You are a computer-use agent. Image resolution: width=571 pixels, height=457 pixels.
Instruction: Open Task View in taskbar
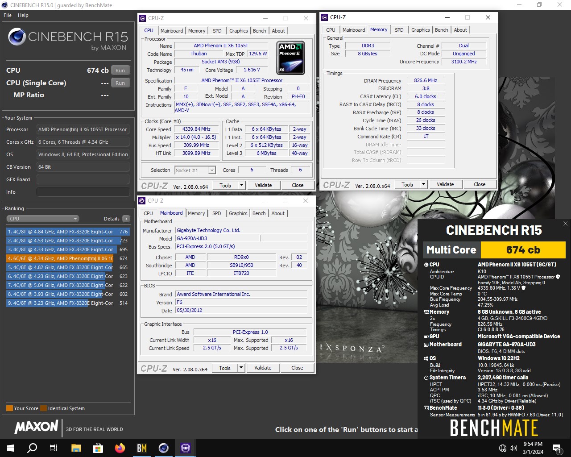pyautogui.click(x=54, y=448)
